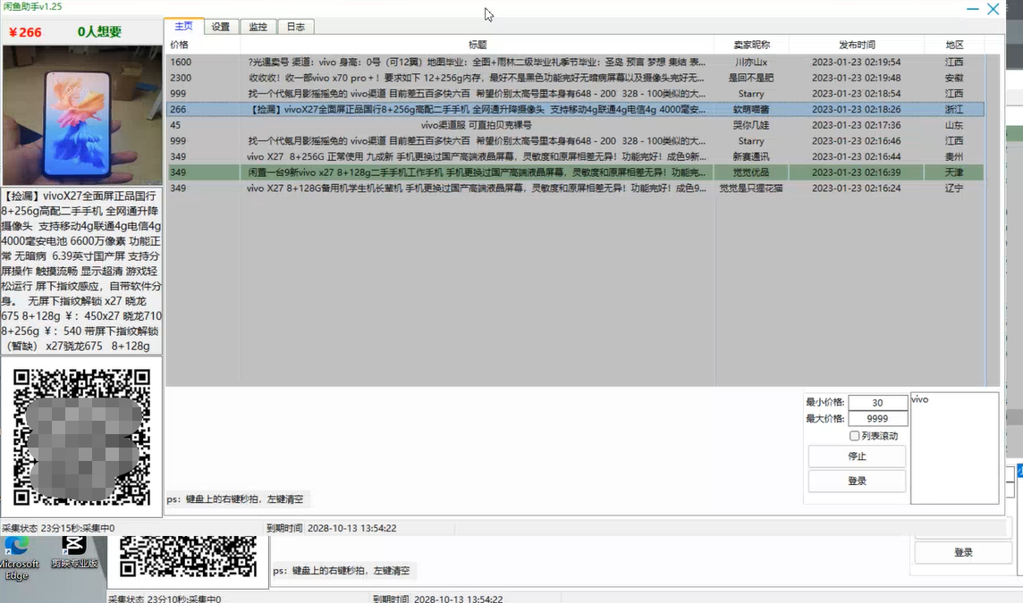This screenshot has width=1023, height=603.
Task: Click the maximum price input showing 9999
Action: point(877,418)
